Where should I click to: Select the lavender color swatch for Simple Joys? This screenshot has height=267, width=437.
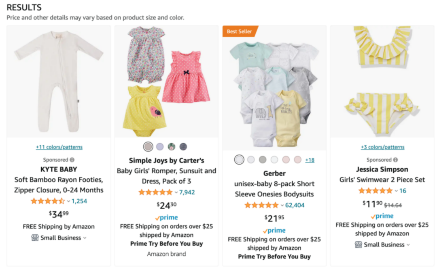pyautogui.click(x=160, y=147)
